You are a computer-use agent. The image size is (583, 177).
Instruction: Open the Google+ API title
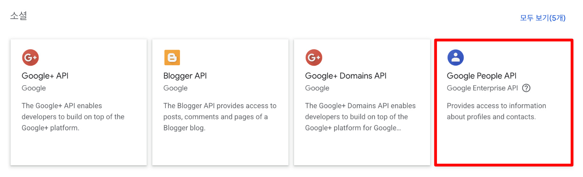pyautogui.click(x=45, y=76)
